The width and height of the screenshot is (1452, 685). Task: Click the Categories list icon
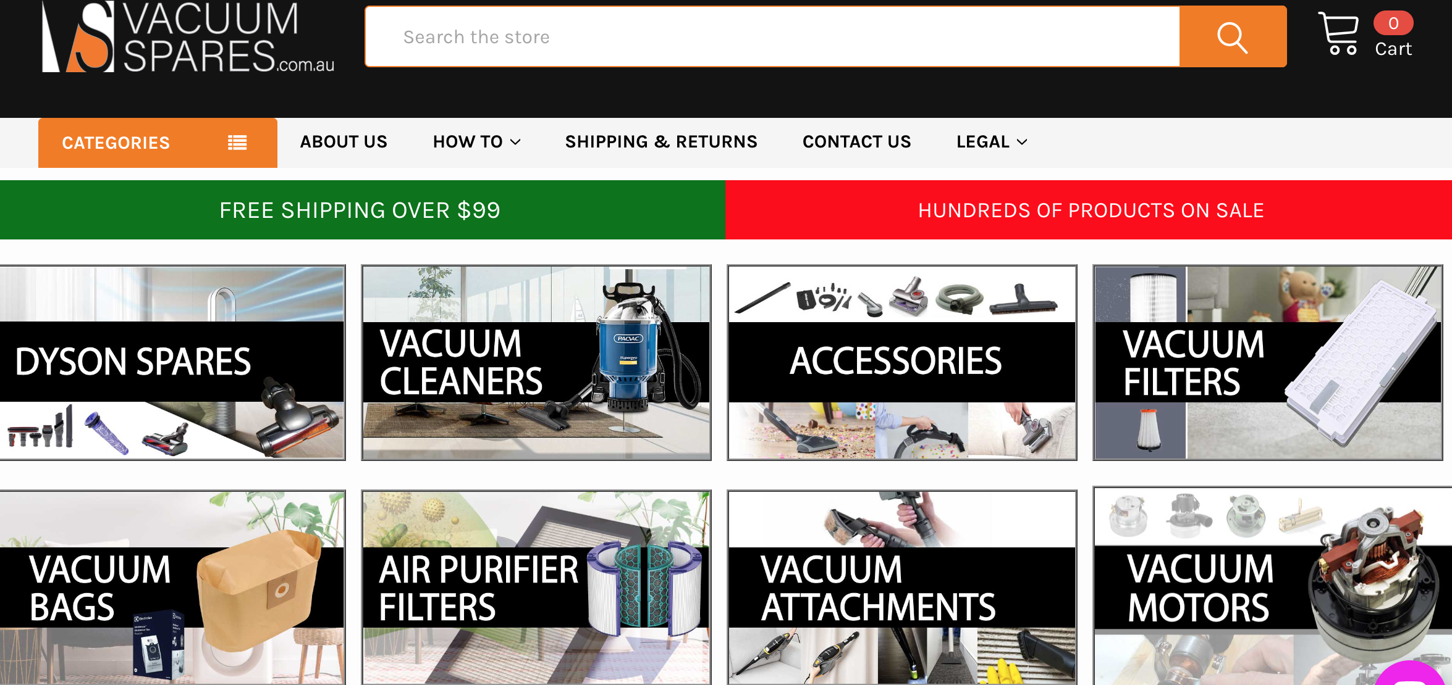coord(237,143)
